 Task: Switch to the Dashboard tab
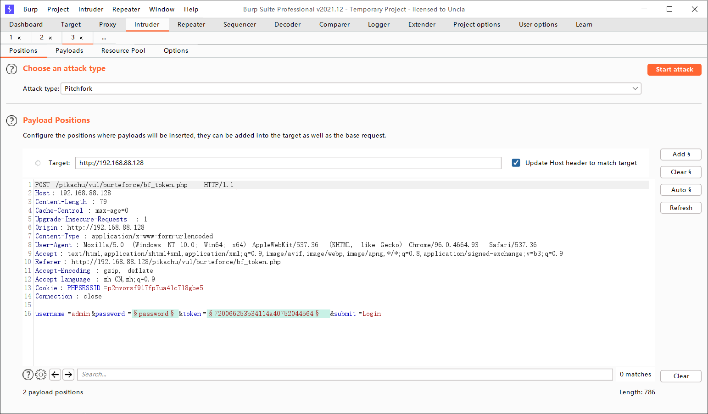26,24
